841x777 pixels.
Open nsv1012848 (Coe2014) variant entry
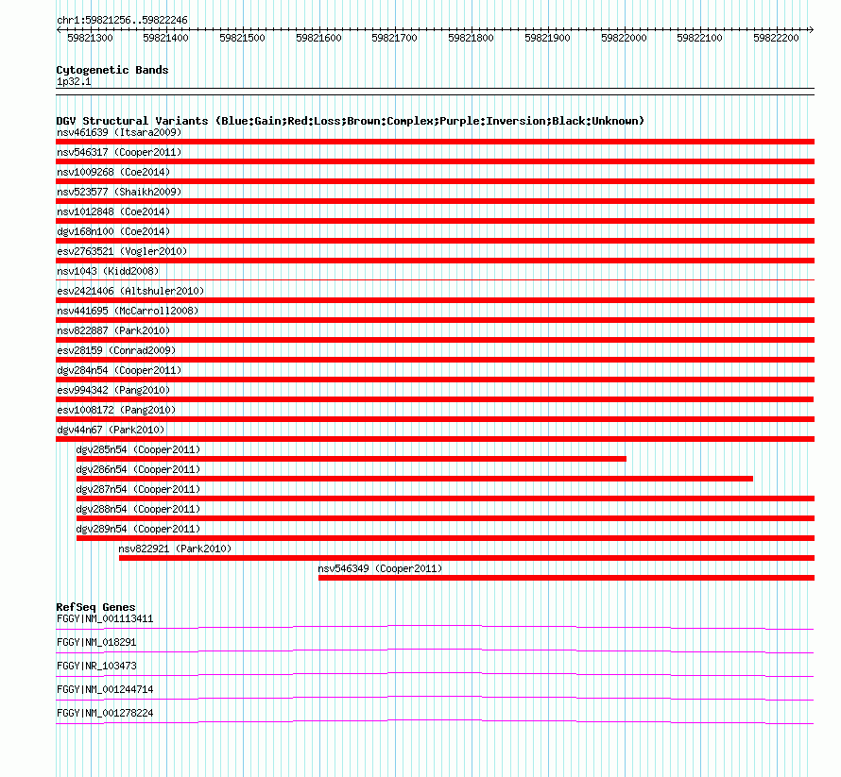coord(113,211)
